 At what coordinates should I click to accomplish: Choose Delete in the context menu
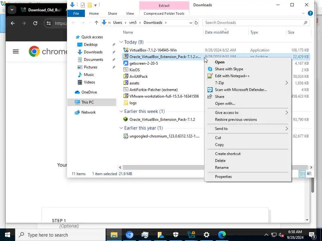[220, 161]
